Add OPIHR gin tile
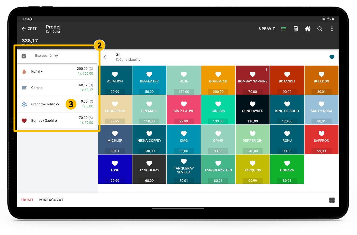Screen dimensions: 357x235 (x=218, y=140)
